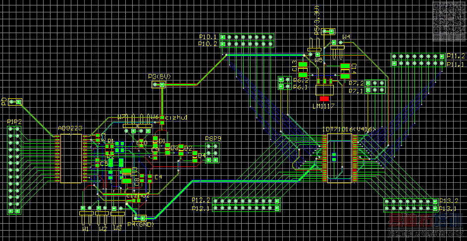Select the P5(3.3V) header
Viewport: 467px width, 241px height.
pyautogui.click(x=328, y=31)
